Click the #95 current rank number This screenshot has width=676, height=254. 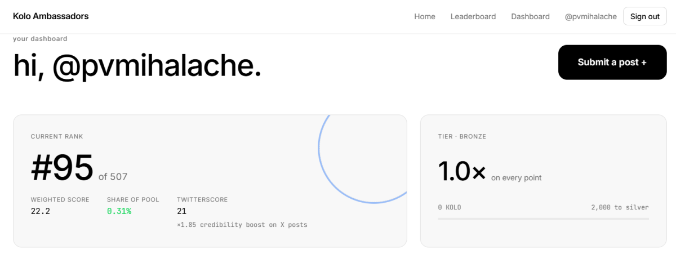[62, 168]
